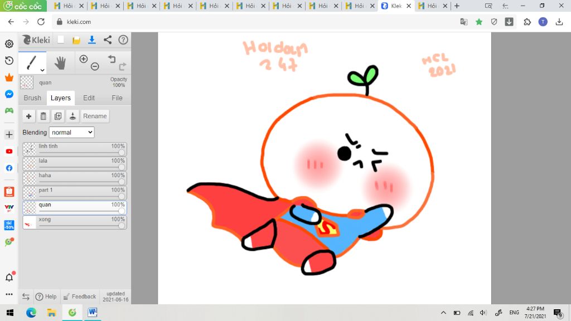The width and height of the screenshot is (571, 321).
Task: Open the File tab
Action: click(117, 98)
